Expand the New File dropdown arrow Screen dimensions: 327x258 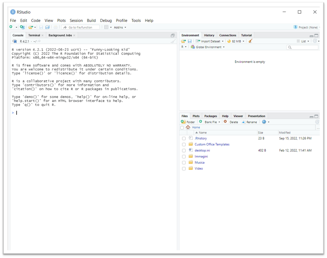pyautogui.click(x=16, y=27)
